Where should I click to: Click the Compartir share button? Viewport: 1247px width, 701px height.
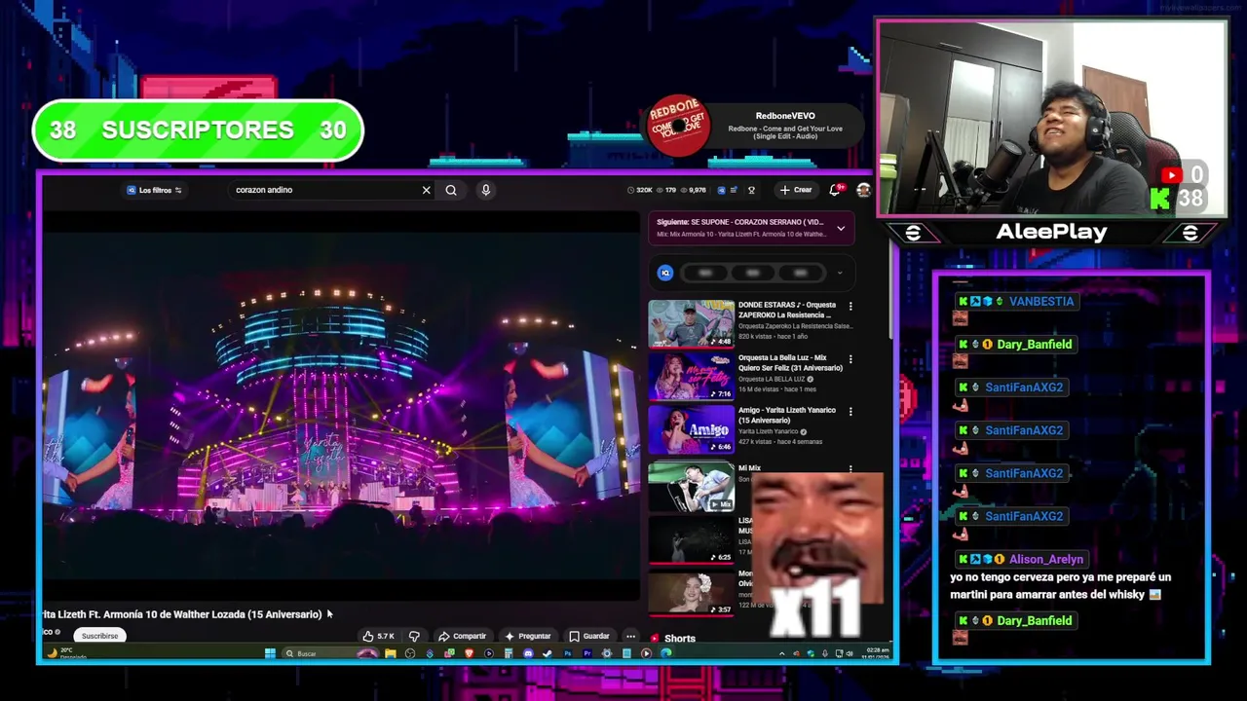point(463,636)
